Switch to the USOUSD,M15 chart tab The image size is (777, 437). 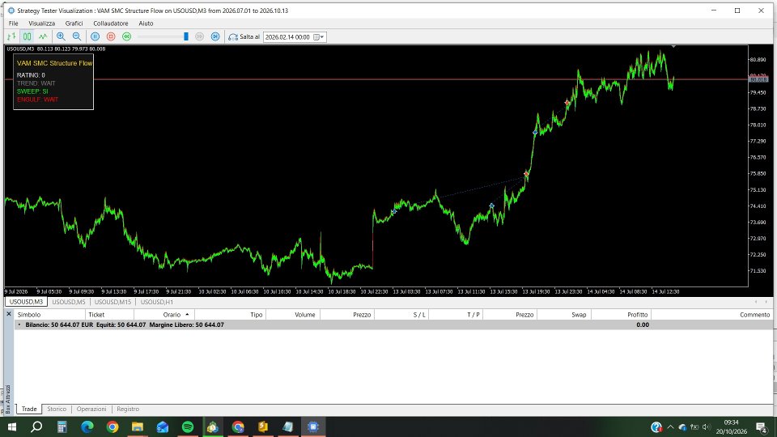click(113, 302)
